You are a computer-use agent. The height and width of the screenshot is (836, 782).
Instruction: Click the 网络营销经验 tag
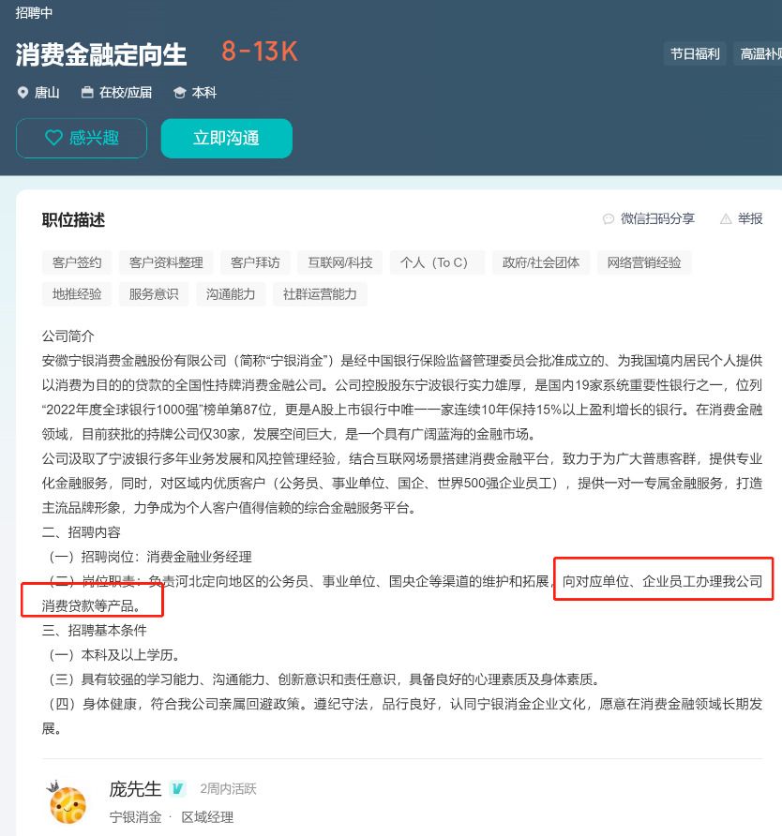(x=644, y=262)
